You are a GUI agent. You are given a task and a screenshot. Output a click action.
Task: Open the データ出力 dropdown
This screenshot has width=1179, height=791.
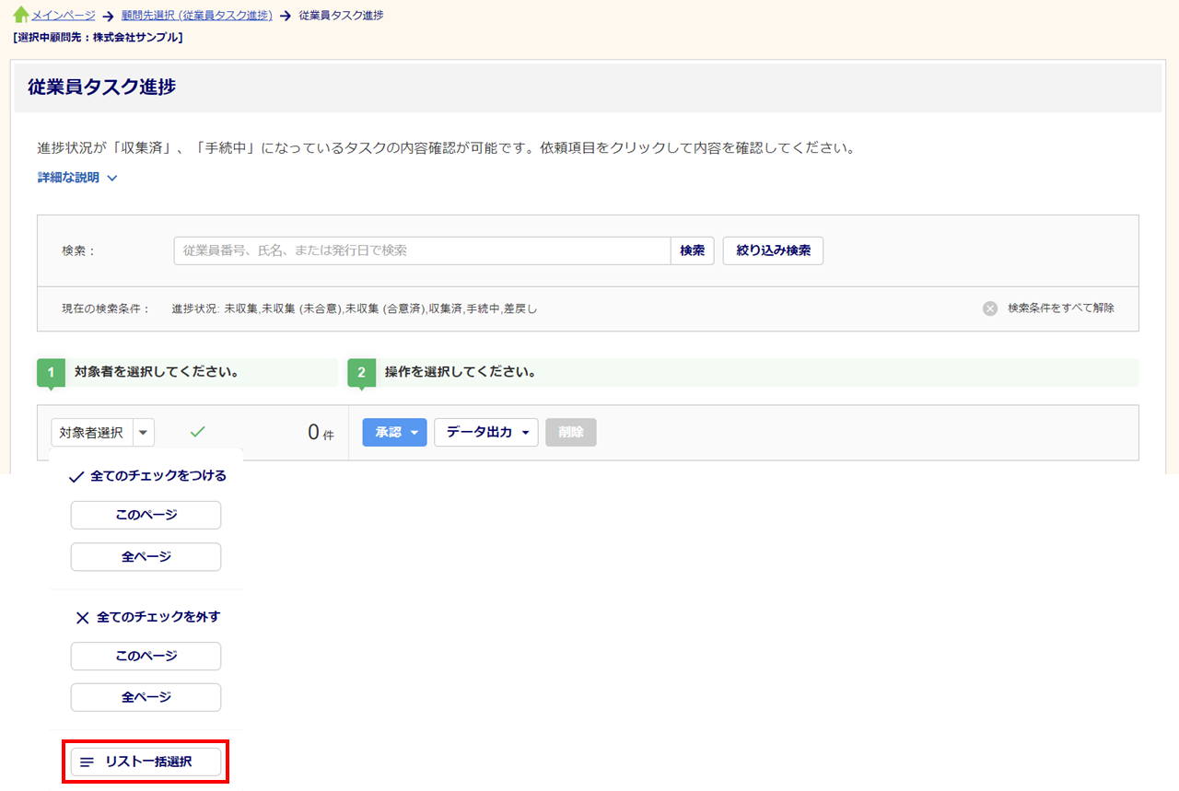(x=485, y=432)
